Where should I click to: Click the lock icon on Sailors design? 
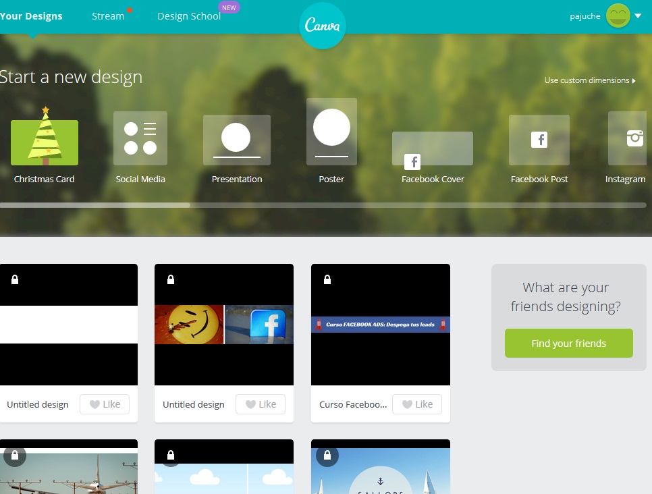(x=327, y=456)
